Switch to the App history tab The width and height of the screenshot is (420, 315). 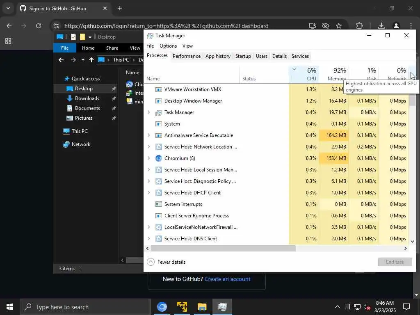(218, 56)
